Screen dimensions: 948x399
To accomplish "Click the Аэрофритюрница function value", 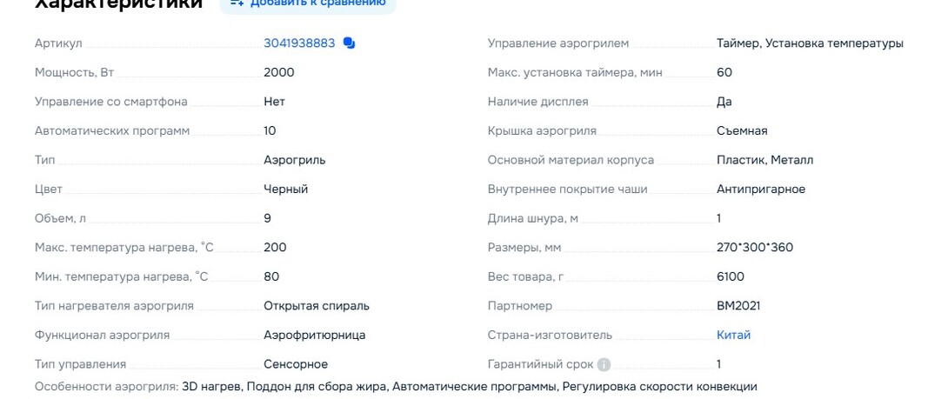I will click(315, 335).
